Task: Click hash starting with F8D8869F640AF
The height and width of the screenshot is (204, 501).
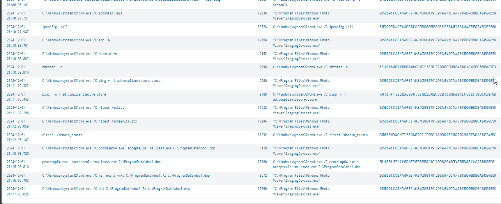Action: click(x=437, y=135)
